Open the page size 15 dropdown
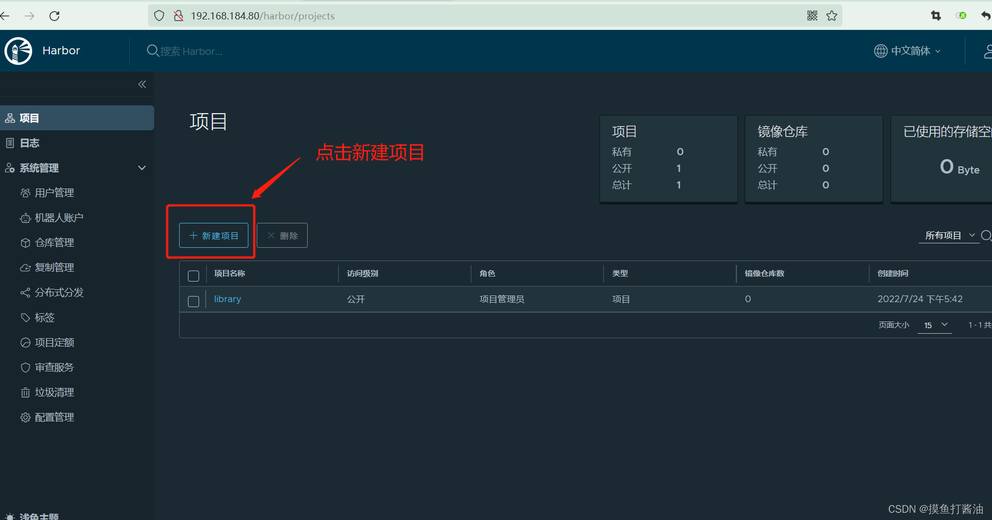This screenshot has height=520, width=992. coord(935,325)
